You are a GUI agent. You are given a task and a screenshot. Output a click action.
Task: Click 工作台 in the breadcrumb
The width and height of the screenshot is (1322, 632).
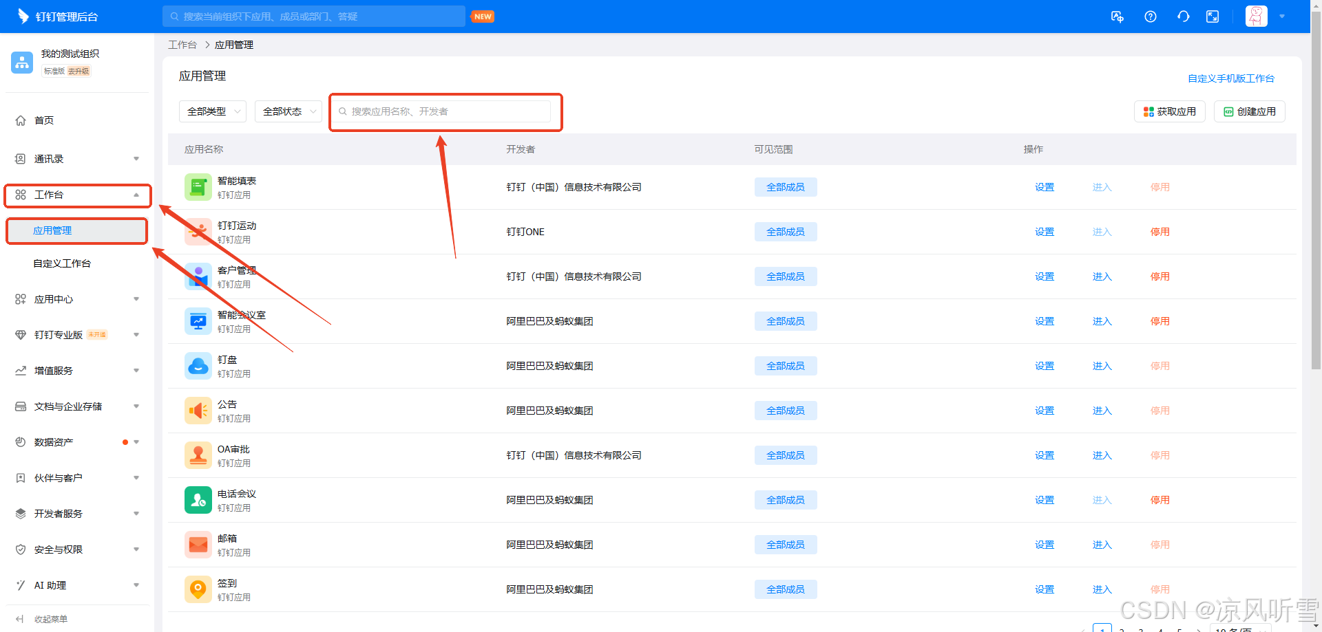point(182,45)
